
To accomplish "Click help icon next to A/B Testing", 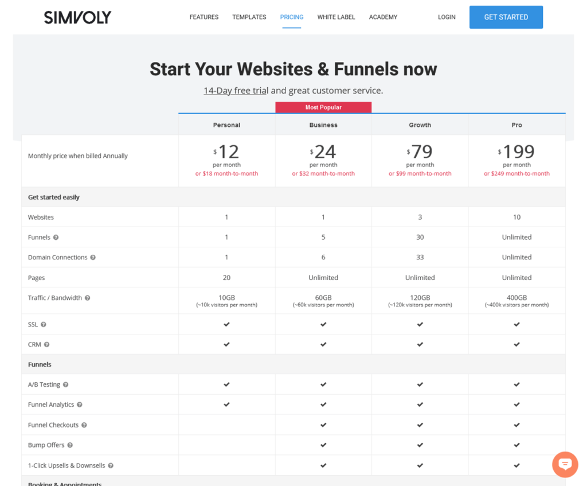I will [65, 385].
